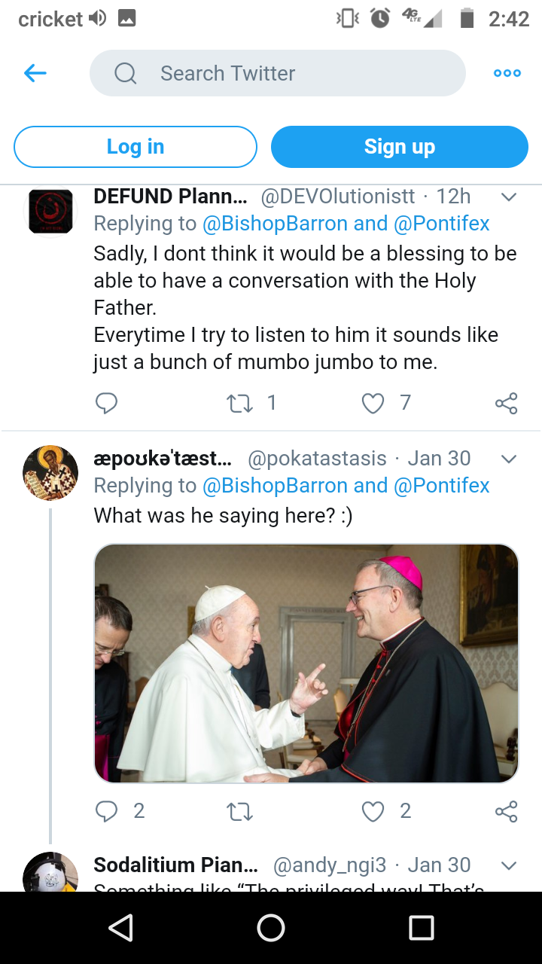The width and height of the screenshot is (542, 964).
Task: Open the @Pontifex link in the pokatastasis reply
Action: 442,486
